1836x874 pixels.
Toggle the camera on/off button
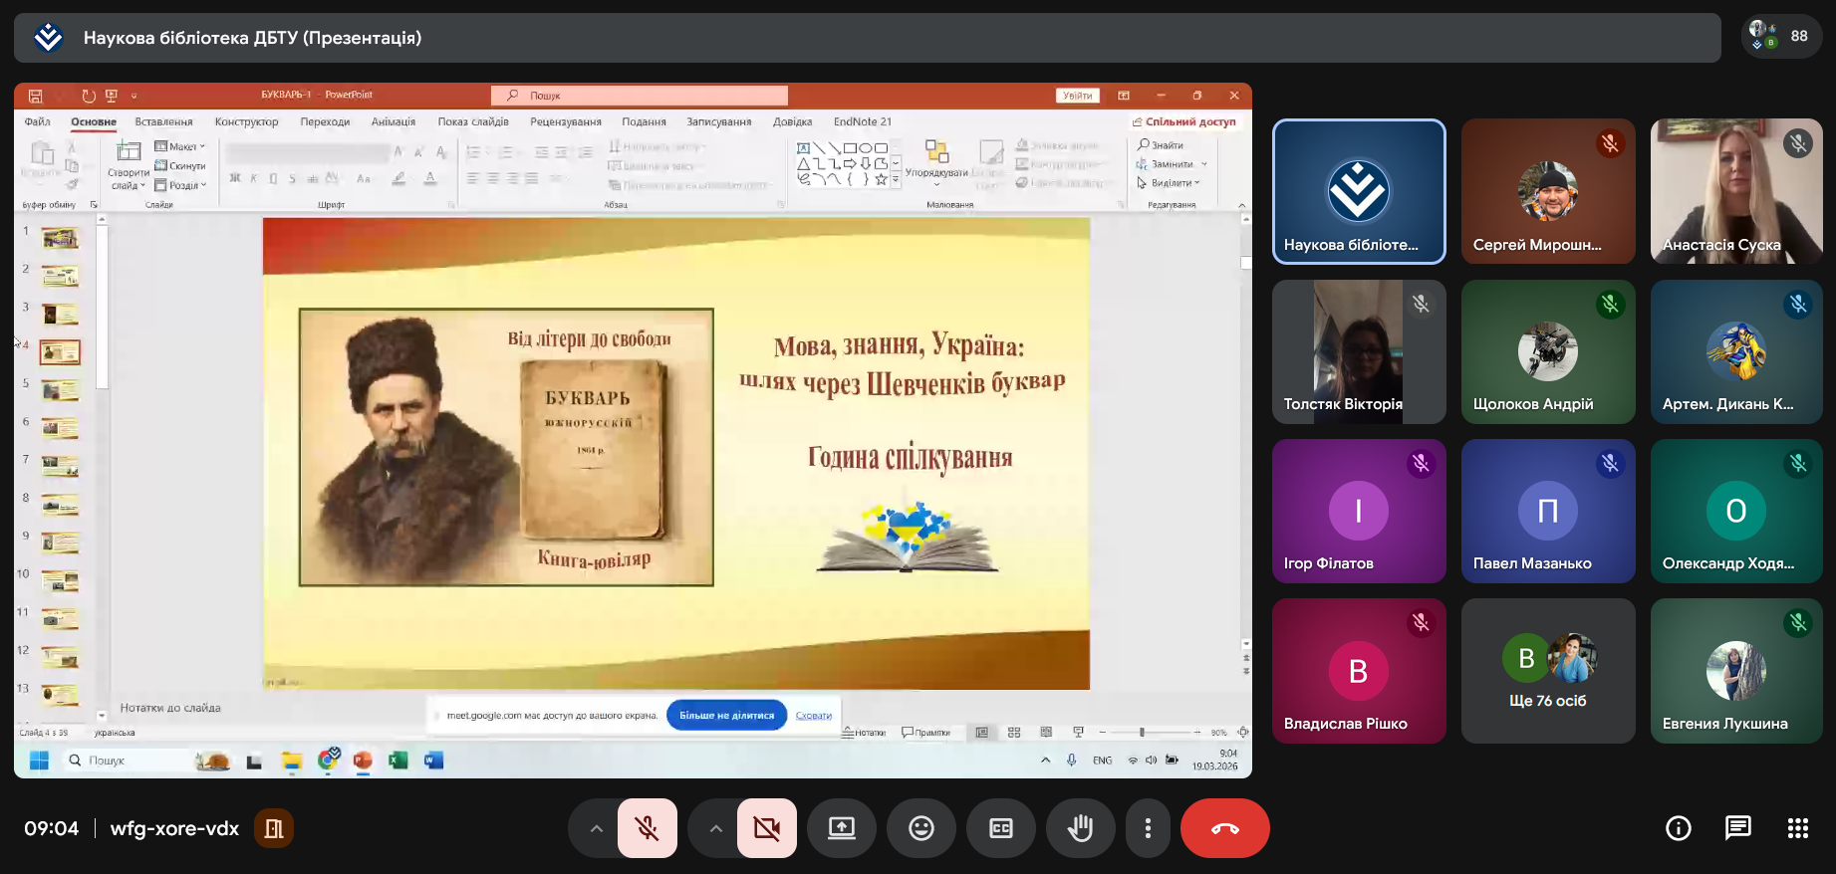click(767, 828)
